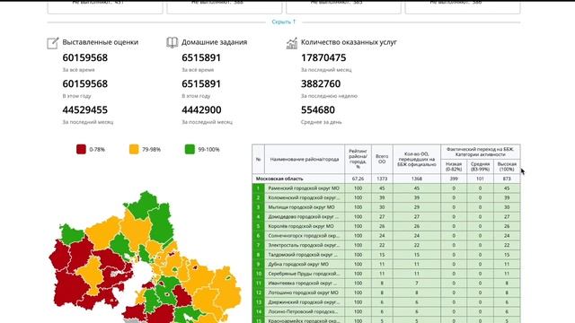Viewport: 575px width, 323px height.
Task: Select the Московская область summary row
Action: coord(386,179)
